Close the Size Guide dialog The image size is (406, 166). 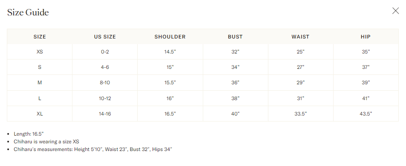pos(395,11)
